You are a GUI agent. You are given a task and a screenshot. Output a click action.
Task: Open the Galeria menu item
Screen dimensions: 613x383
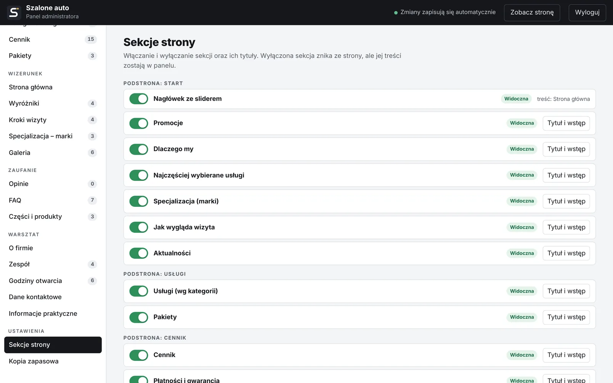(x=53, y=152)
